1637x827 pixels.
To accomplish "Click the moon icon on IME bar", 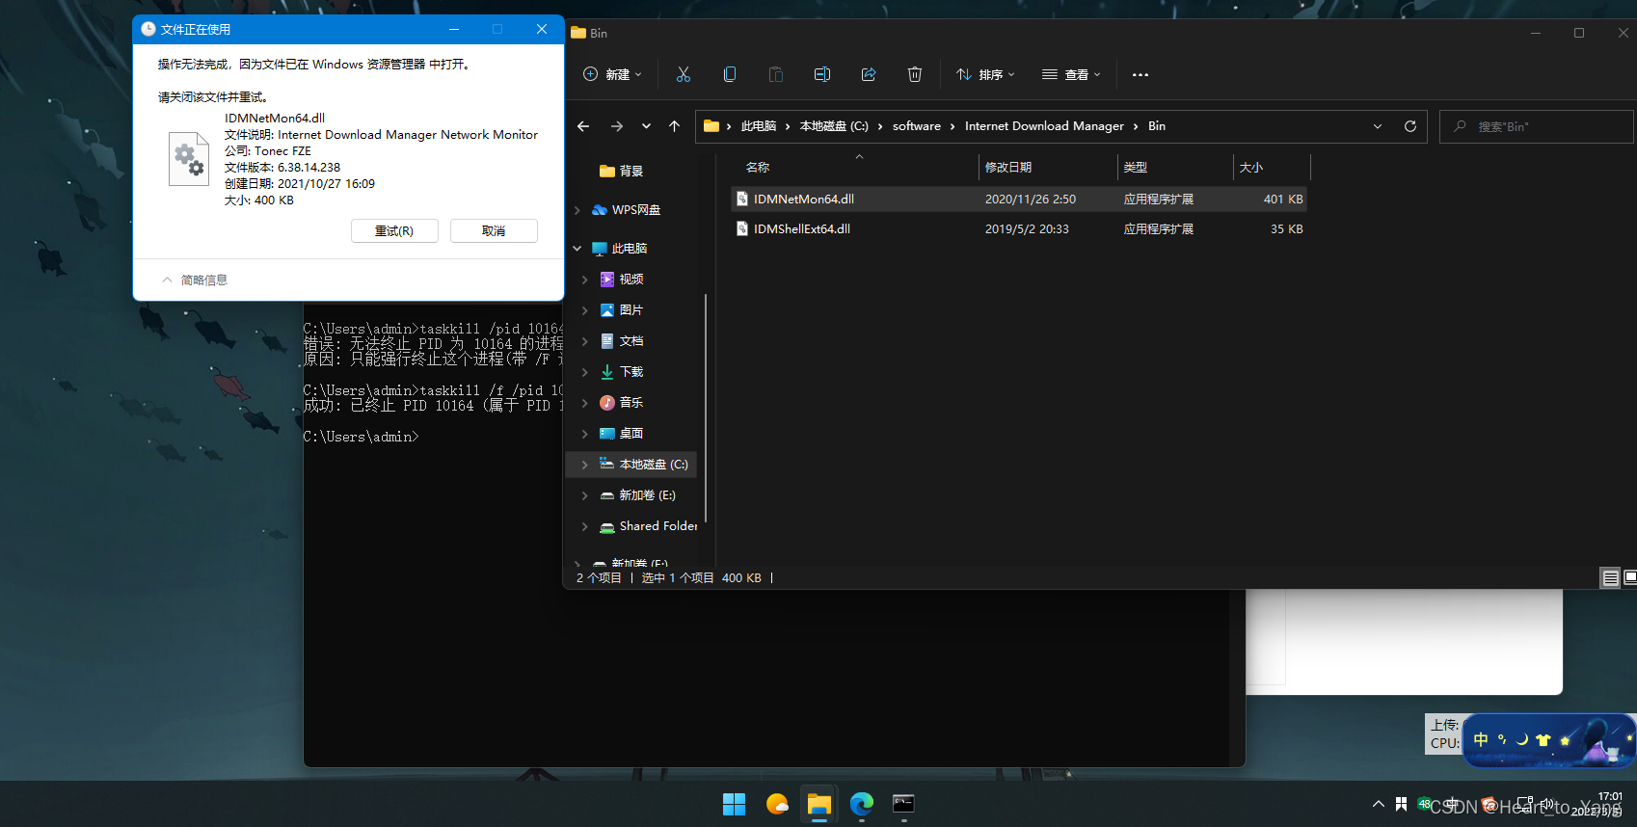I will [x=1522, y=740].
